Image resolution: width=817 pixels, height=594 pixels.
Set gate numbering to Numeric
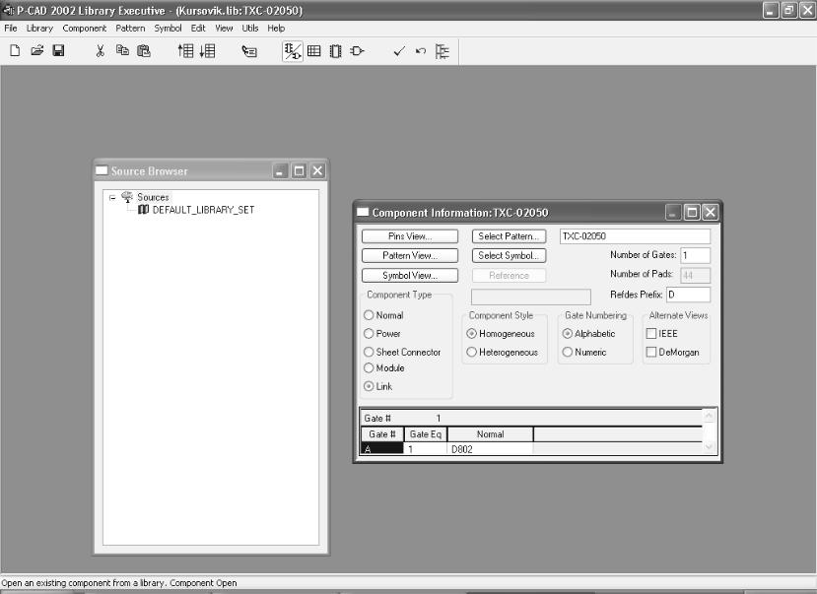[x=568, y=352]
